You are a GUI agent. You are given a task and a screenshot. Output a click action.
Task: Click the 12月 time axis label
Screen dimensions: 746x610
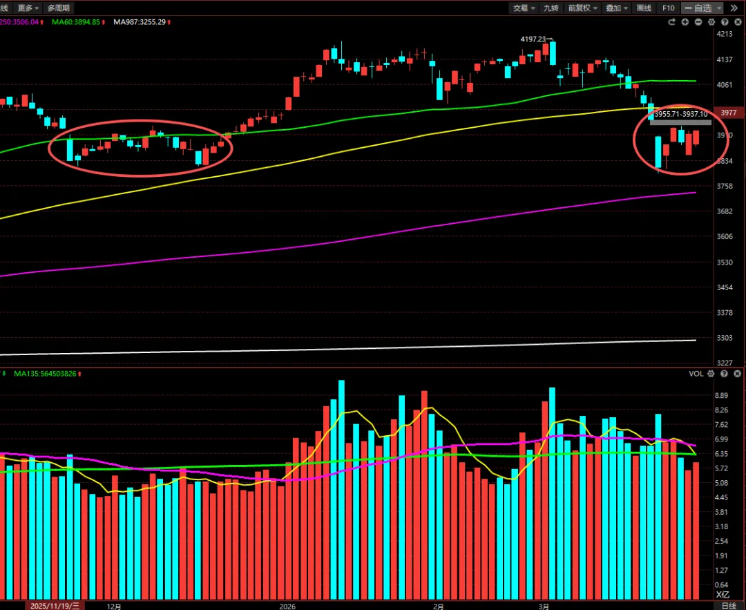114,606
